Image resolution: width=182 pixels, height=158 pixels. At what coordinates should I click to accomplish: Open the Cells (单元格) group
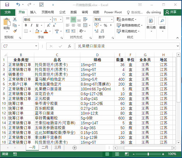pyautogui.click(x=151, y=25)
